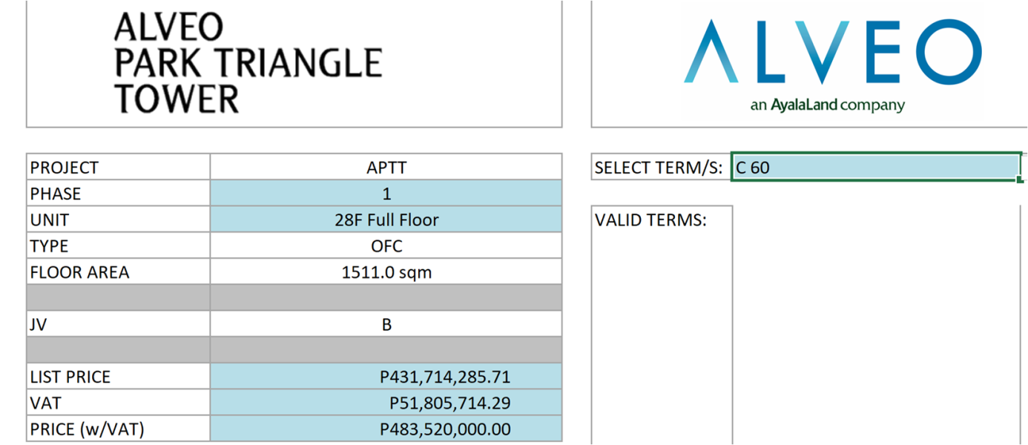Click the PRICE (w/VAT) label cell
1028x445 pixels.
click(119, 429)
